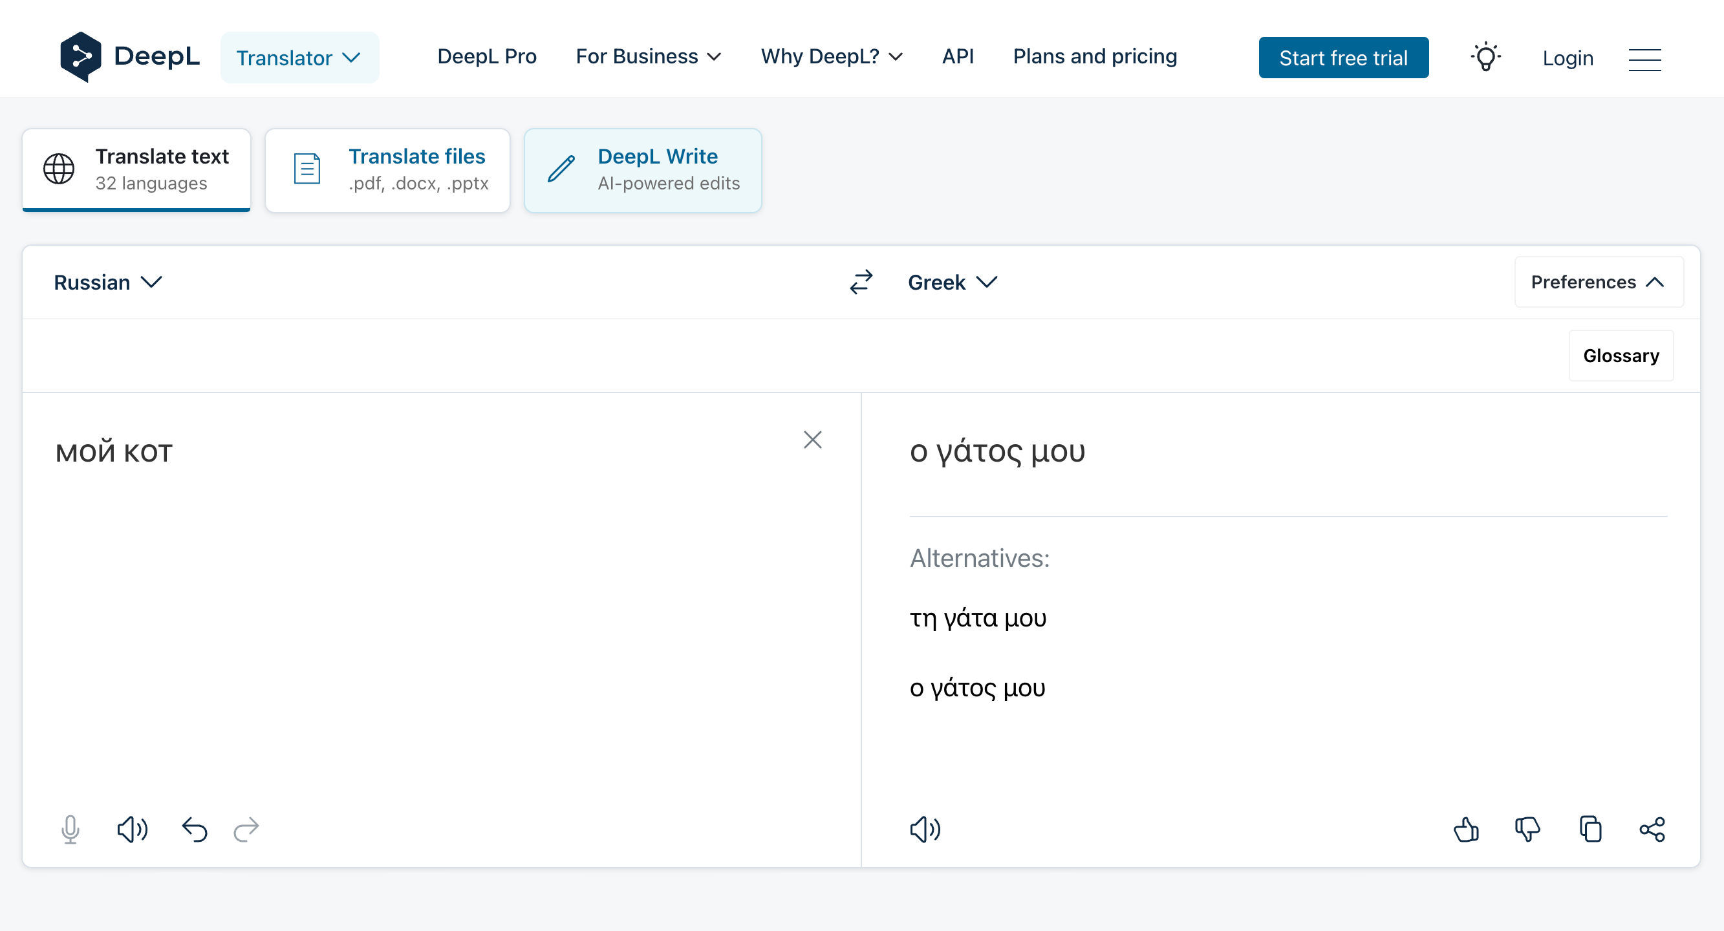Redo the source edit
This screenshot has height=931, width=1724.
click(246, 829)
